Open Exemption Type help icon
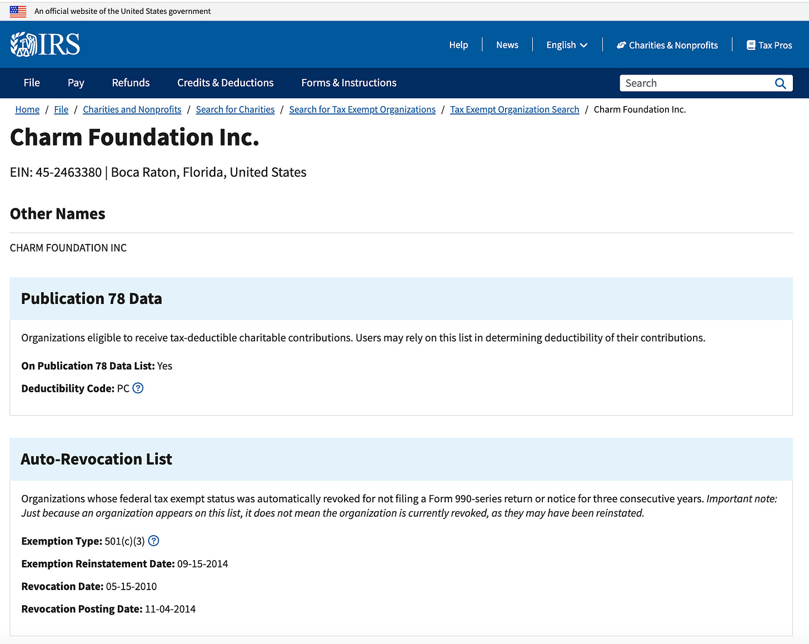Image resolution: width=809 pixels, height=644 pixels. coord(154,541)
